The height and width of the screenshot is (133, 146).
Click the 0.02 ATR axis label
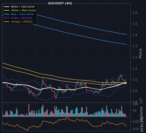click(x=136, y=129)
